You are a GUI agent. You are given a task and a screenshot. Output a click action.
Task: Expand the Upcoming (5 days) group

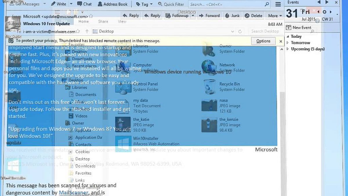(x=288, y=49)
